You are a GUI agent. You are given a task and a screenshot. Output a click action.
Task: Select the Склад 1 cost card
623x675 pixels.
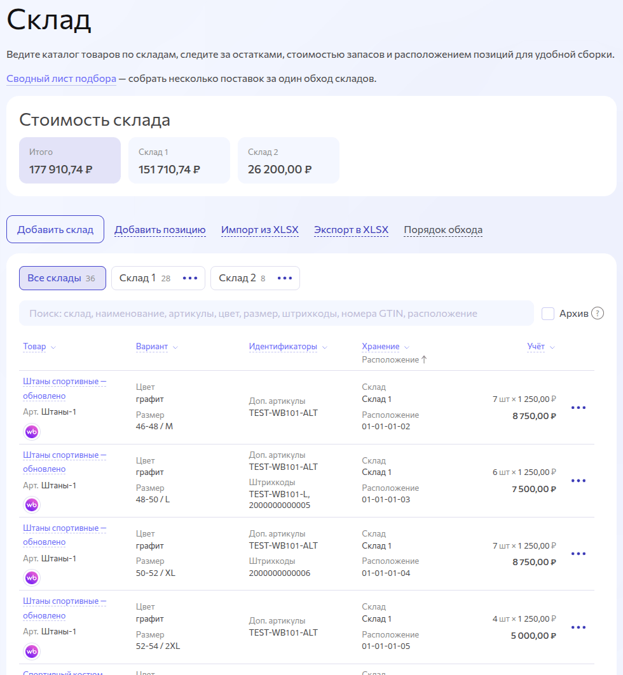click(x=179, y=161)
